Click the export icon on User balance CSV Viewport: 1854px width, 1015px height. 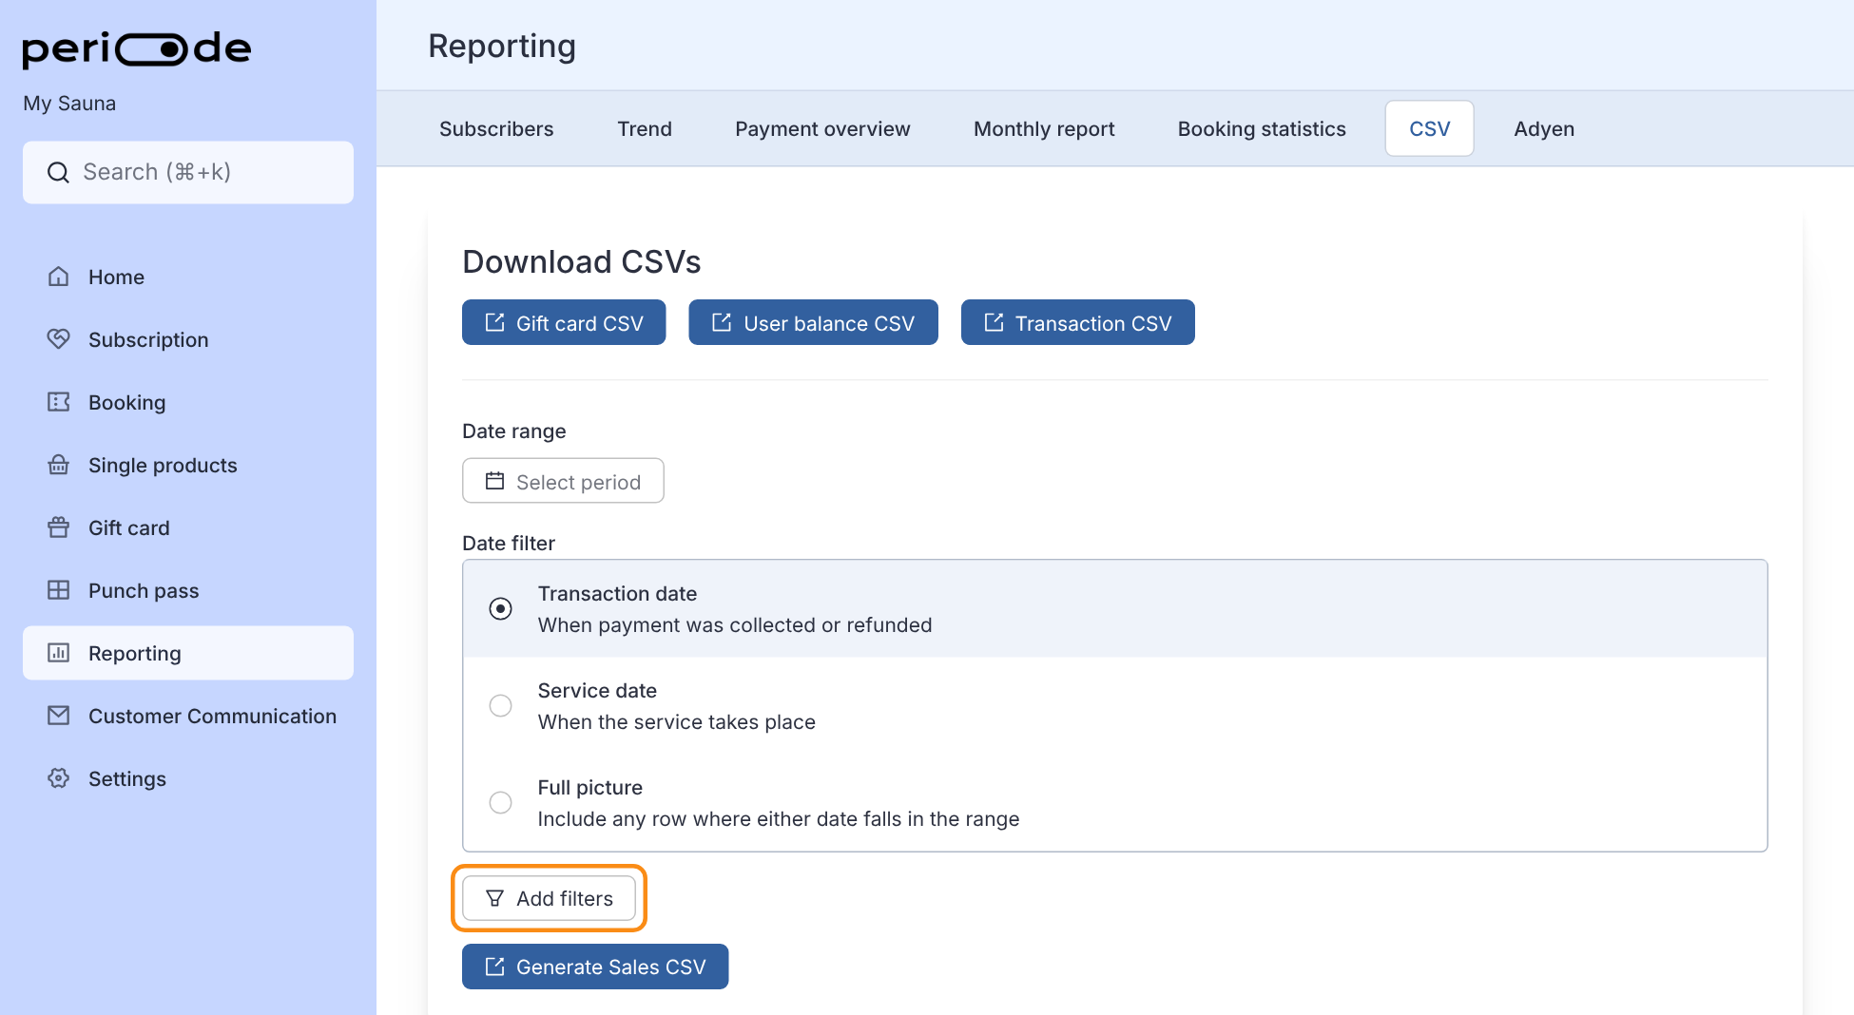pos(722,323)
